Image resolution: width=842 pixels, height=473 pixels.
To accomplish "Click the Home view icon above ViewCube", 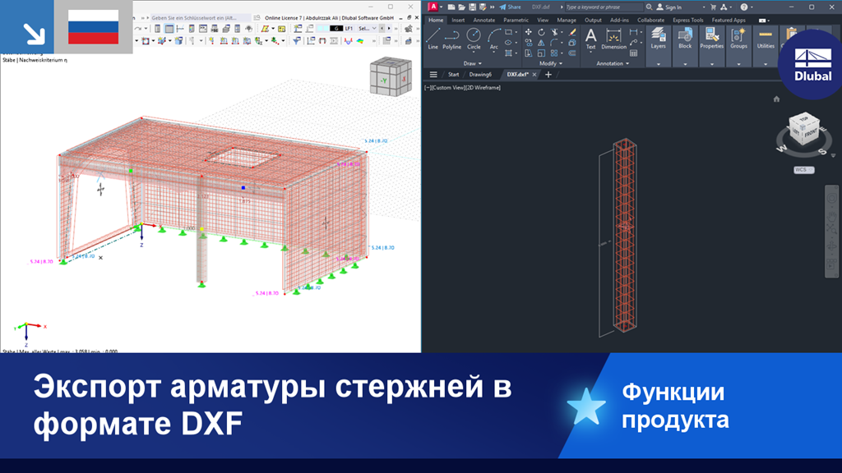I will click(x=776, y=99).
